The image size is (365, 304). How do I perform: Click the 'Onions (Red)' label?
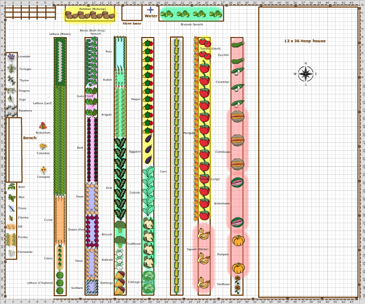(x=76, y=229)
